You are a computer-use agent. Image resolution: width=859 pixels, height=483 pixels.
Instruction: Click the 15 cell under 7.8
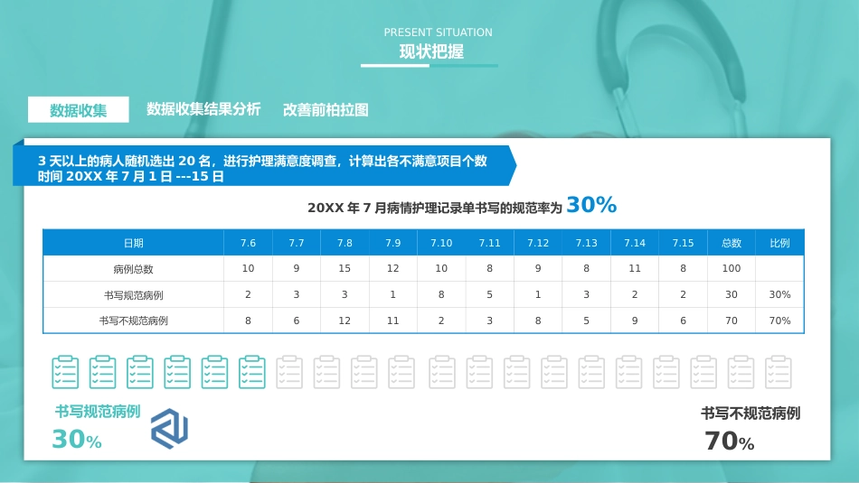[345, 268]
